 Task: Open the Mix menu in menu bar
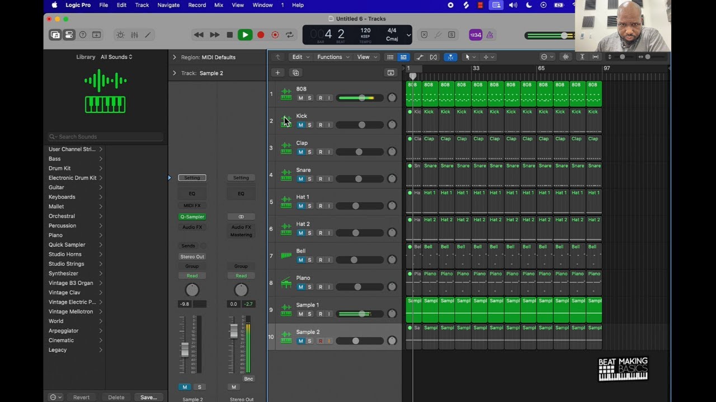(x=219, y=5)
